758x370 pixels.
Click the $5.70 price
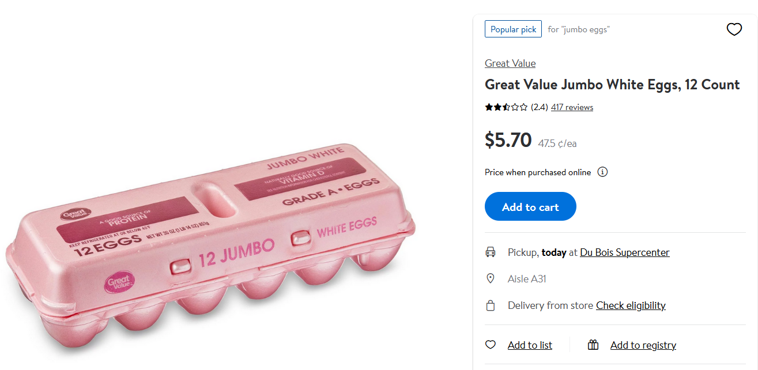pyautogui.click(x=508, y=140)
